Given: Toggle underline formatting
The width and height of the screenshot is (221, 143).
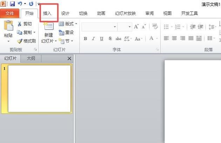Looking at the screenshot, I should [101, 39].
